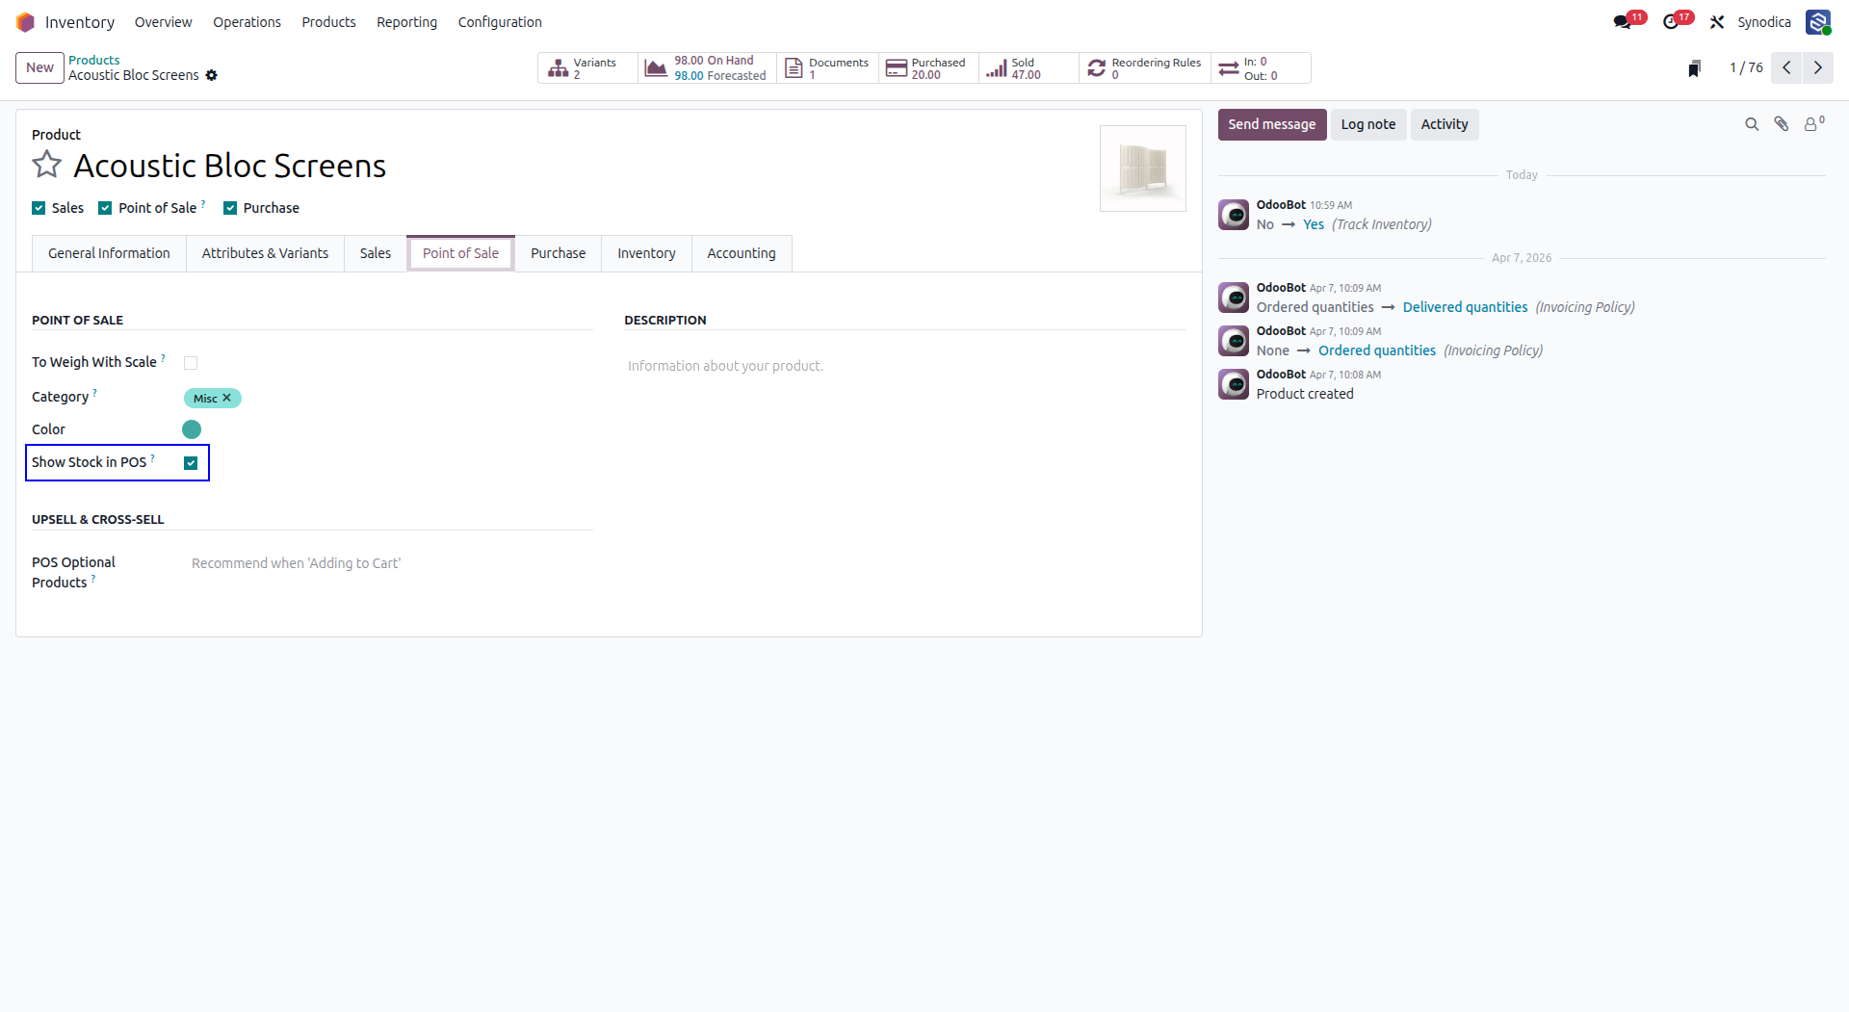The height and width of the screenshot is (1012, 1849).
Task: Go to next record arrow
Action: point(1818,67)
